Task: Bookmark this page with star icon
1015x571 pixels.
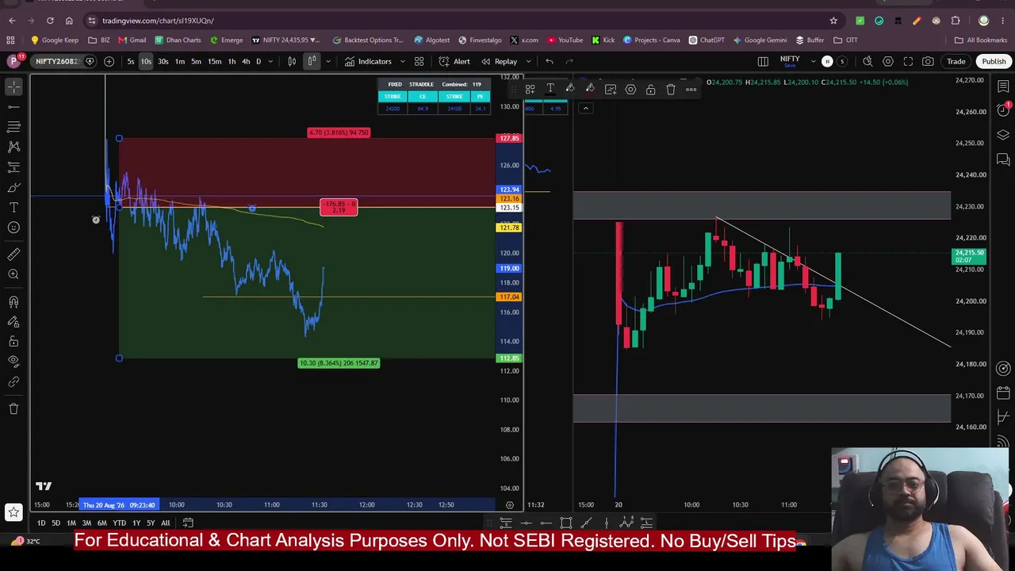Action: coord(833,21)
